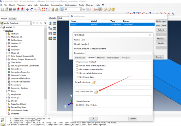This screenshot has width=181, height=126.
Task: Click the Scratch directory folder icon
Action: pyautogui.click(x=94, y=83)
